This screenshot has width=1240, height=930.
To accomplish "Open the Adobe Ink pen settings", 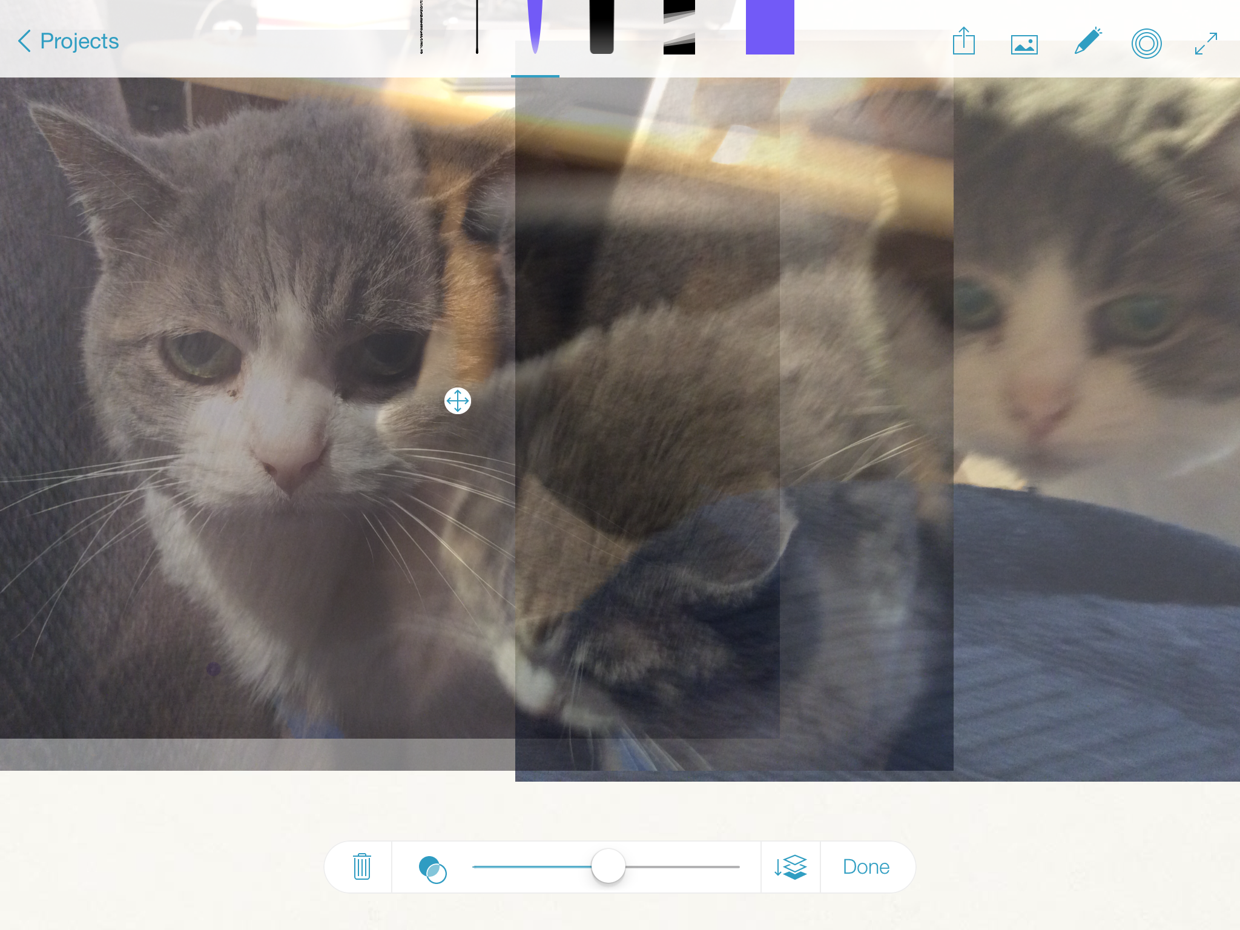I will tap(1087, 41).
